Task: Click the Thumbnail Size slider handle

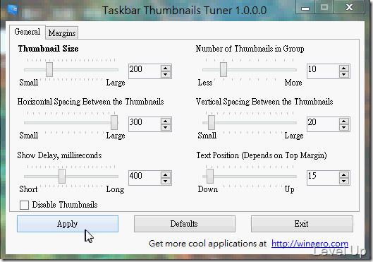Action: (x=49, y=69)
